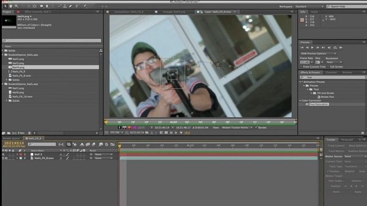Screen dimensions: 367x206
Task: Select Nail2.png in Project panel
Action: point(18,59)
